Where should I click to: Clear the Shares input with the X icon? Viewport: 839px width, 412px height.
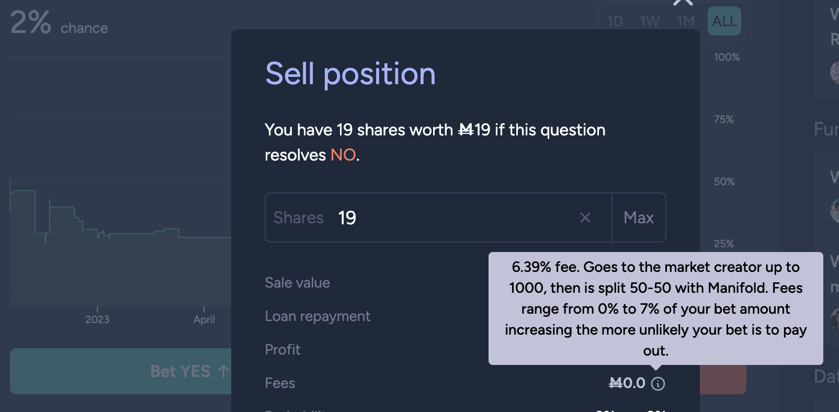coord(585,218)
